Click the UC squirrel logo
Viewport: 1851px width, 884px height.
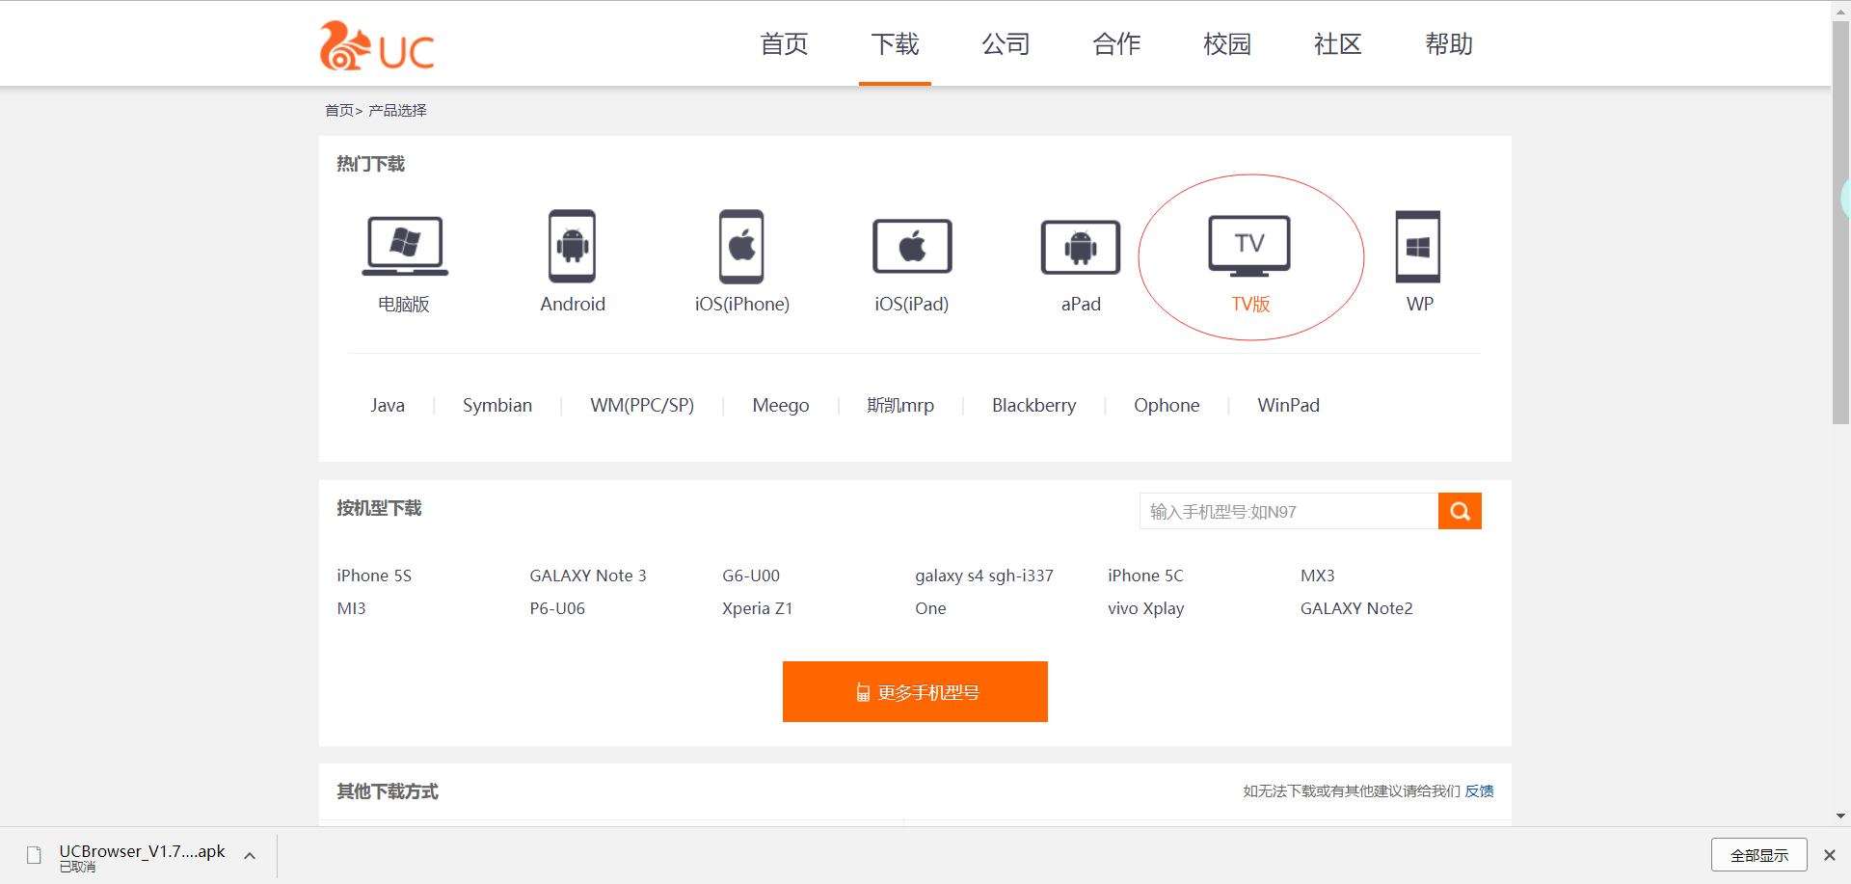tap(377, 45)
